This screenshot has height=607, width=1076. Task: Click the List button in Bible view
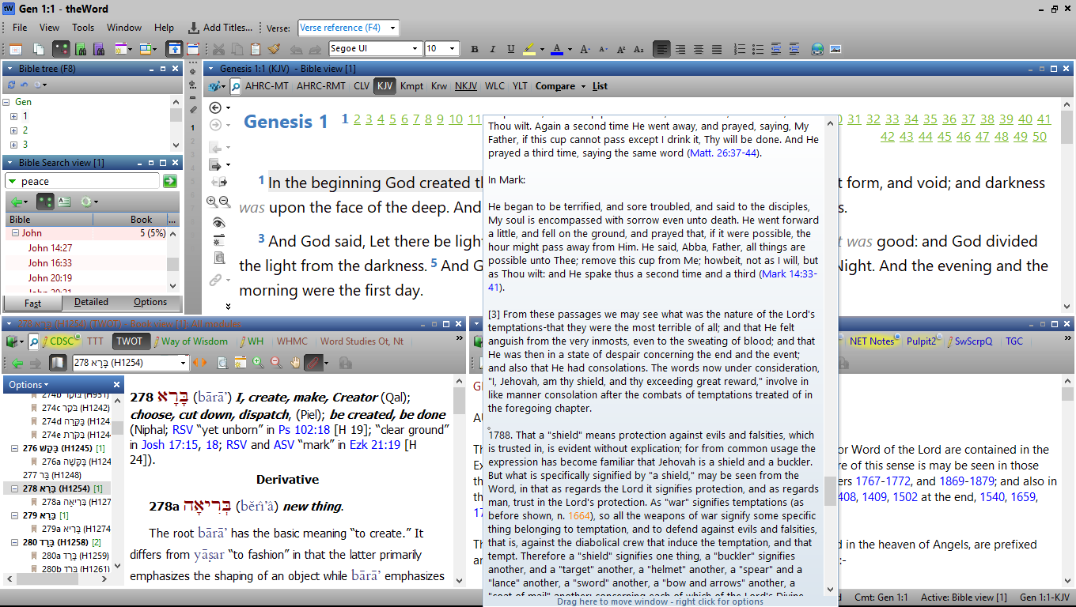tap(600, 86)
